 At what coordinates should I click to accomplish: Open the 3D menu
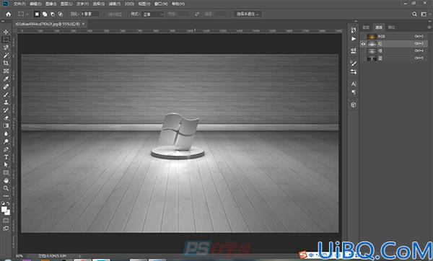coord(129,4)
